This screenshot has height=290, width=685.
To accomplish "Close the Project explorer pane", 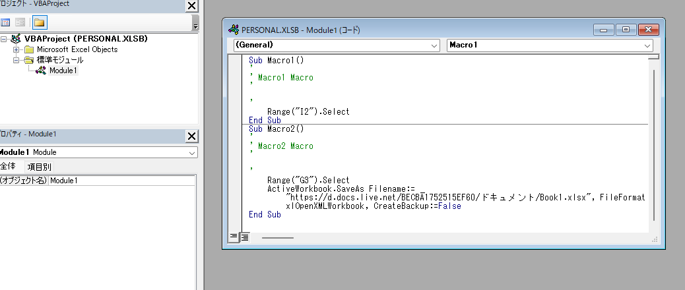I will [191, 7].
